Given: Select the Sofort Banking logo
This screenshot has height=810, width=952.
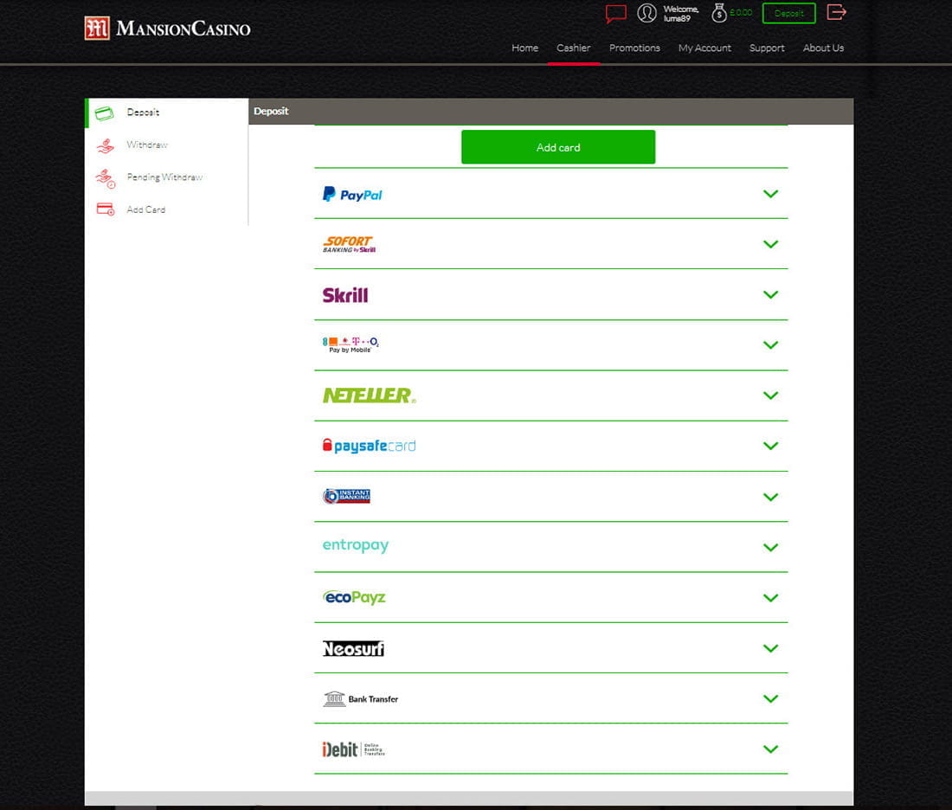Looking at the screenshot, I should (349, 244).
